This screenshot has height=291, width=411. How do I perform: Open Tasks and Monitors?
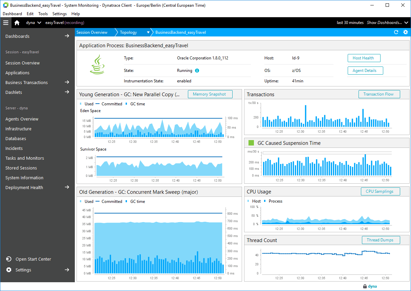pos(25,158)
